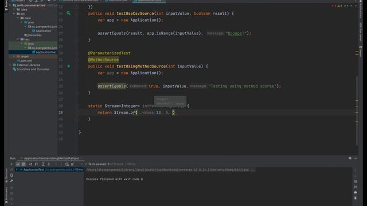367x206 pixels.
Task: Expand the target folder
Action: tap(14, 56)
